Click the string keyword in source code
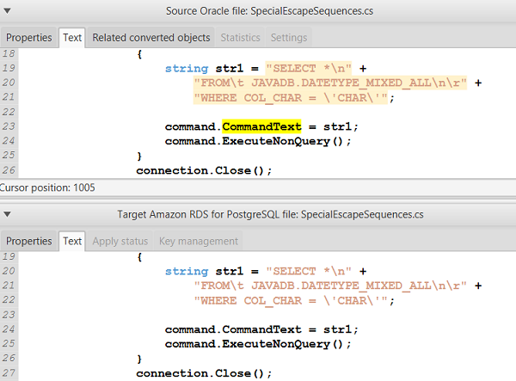 [x=187, y=68]
